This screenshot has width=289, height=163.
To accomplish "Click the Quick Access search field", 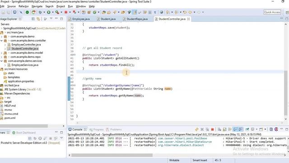I will tap(272, 12).
